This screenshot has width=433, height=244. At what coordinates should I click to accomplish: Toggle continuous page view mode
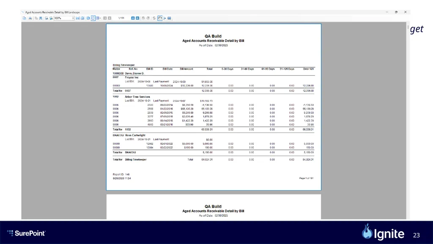click(93, 18)
